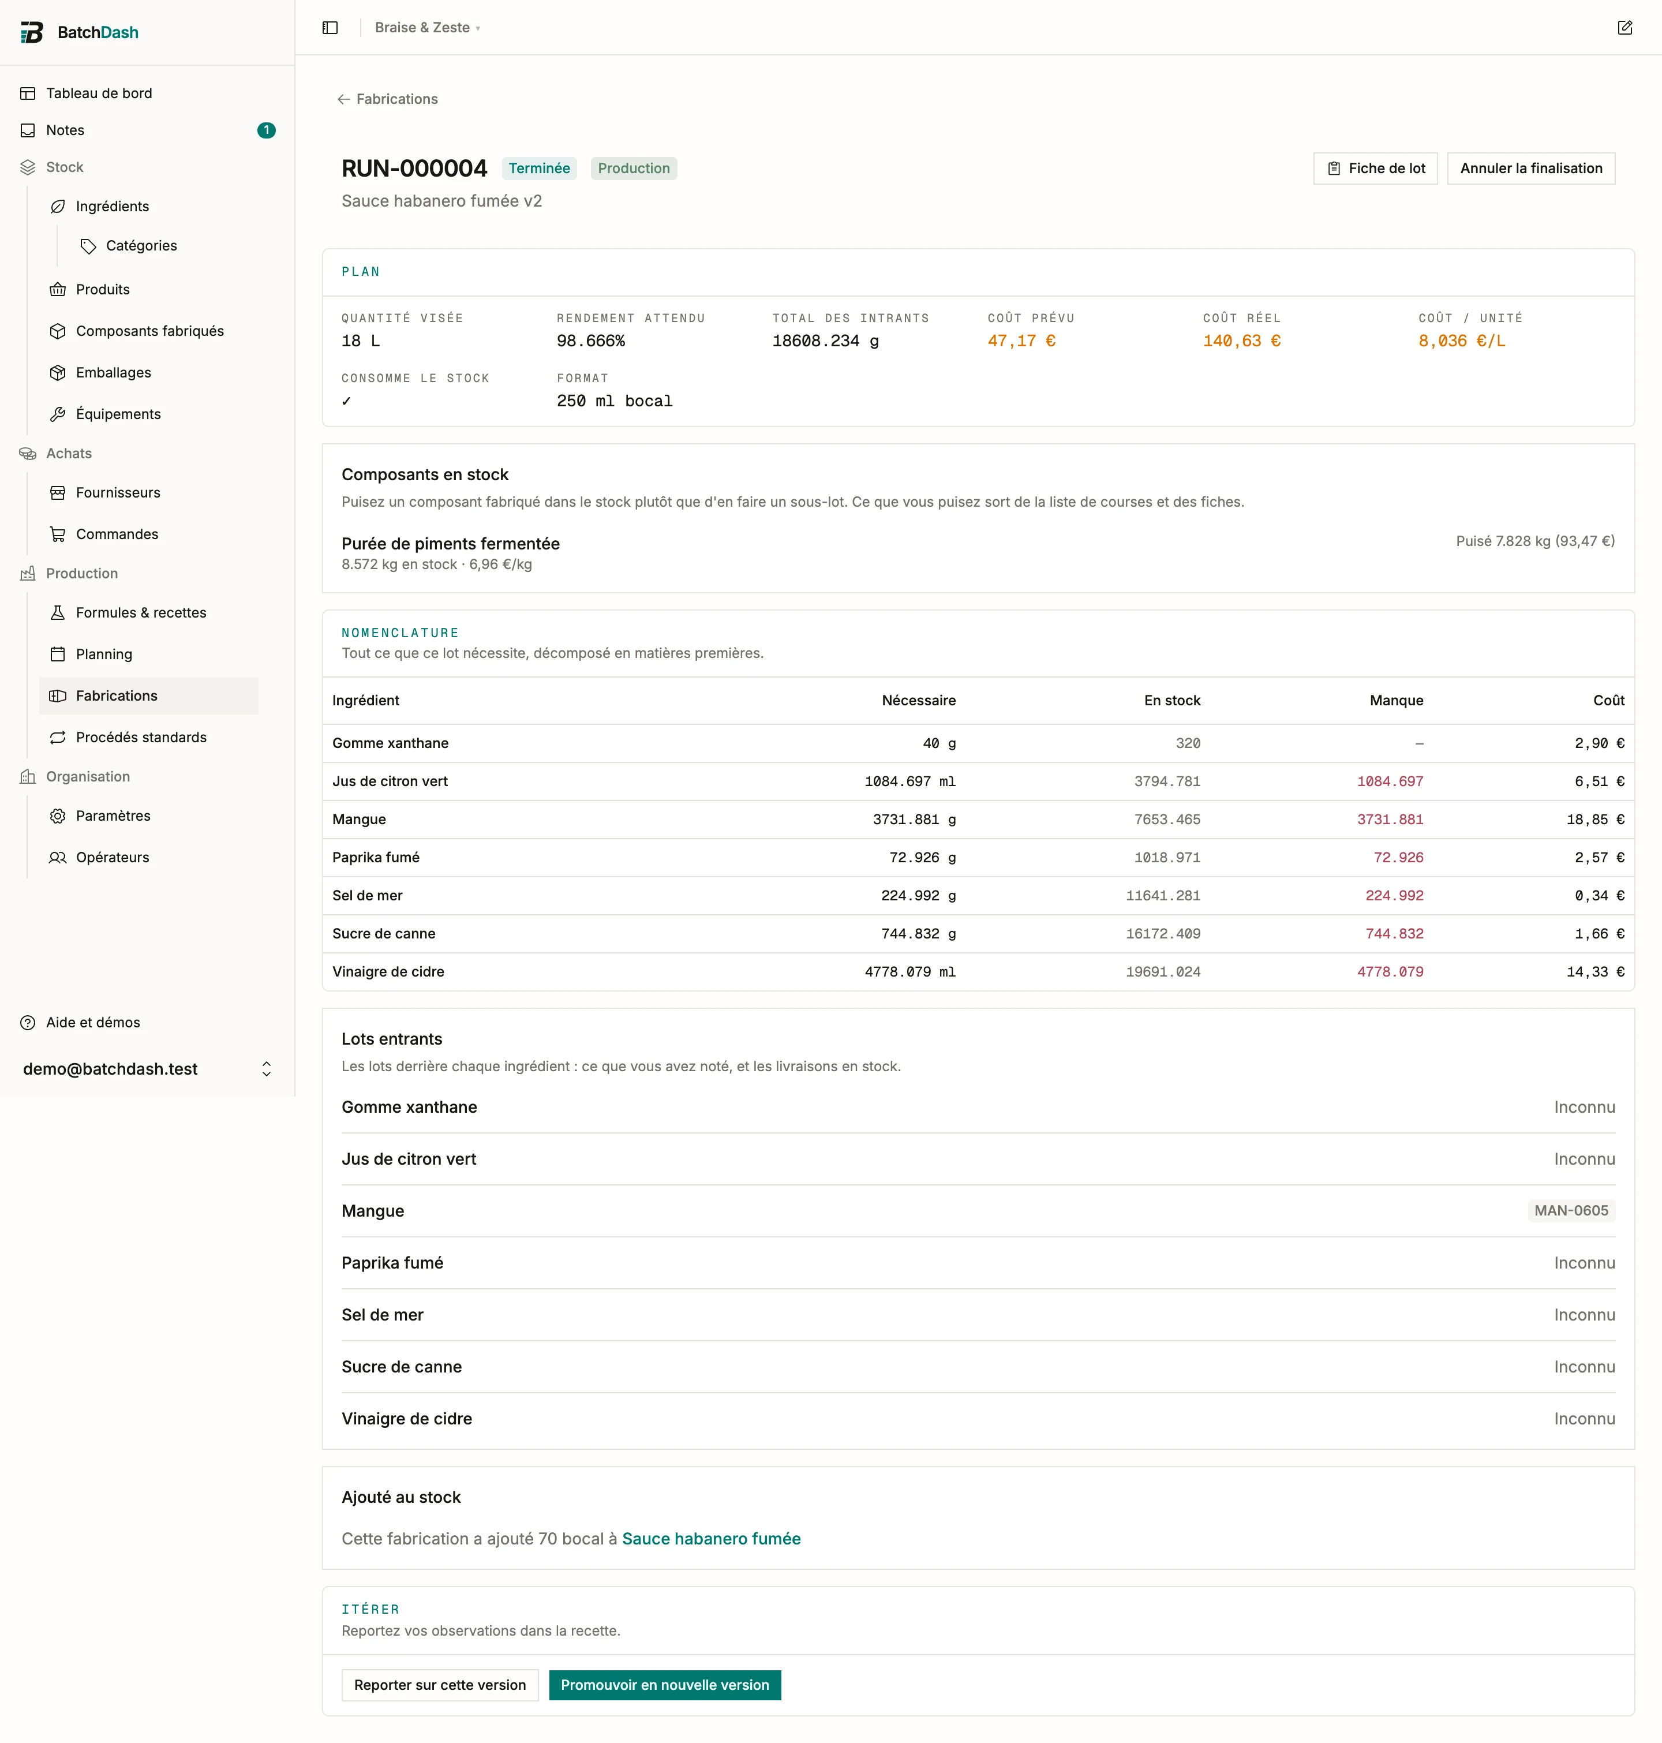Open Notes with unread badge
The image size is (1662, 1743).
(x=147, y=130)
